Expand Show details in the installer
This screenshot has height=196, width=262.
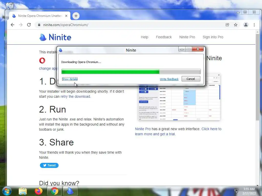coord(70,79)
